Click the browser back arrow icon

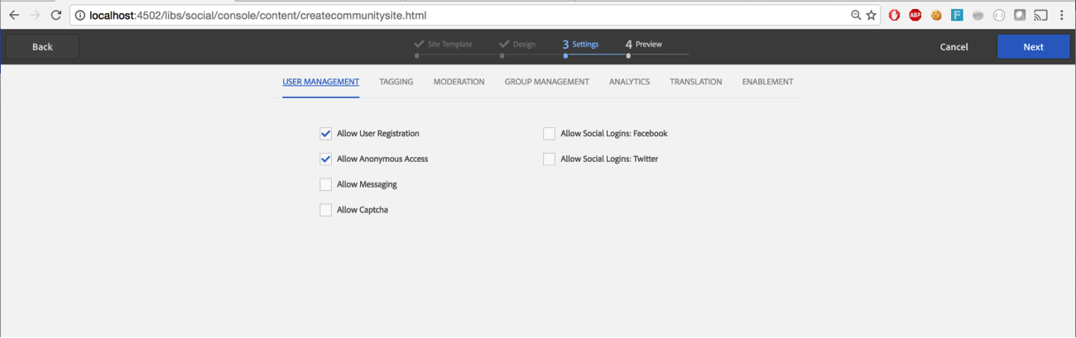[14, 15]
